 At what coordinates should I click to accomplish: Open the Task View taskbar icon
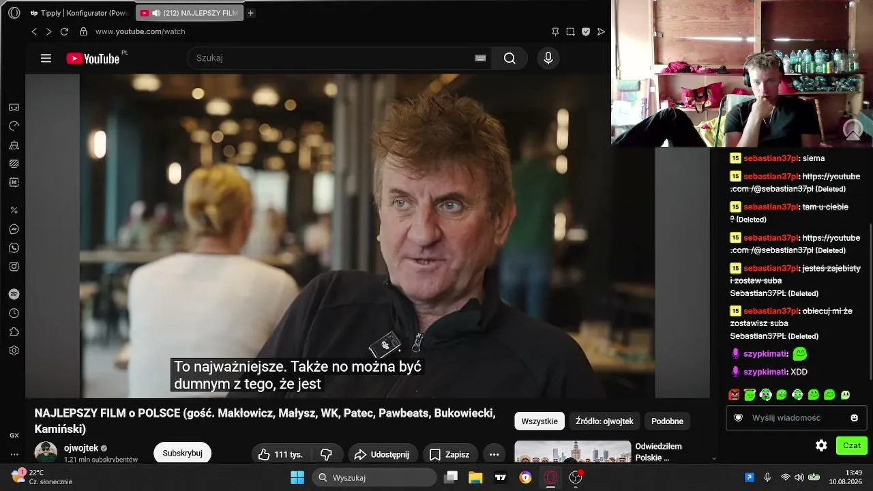451,477
